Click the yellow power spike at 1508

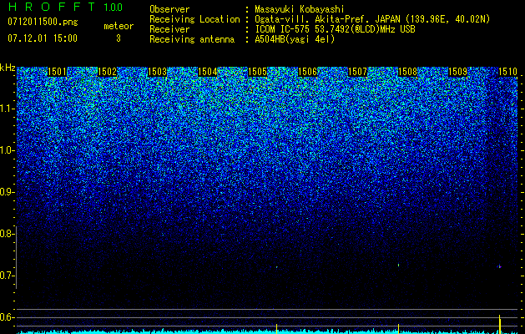398,329
